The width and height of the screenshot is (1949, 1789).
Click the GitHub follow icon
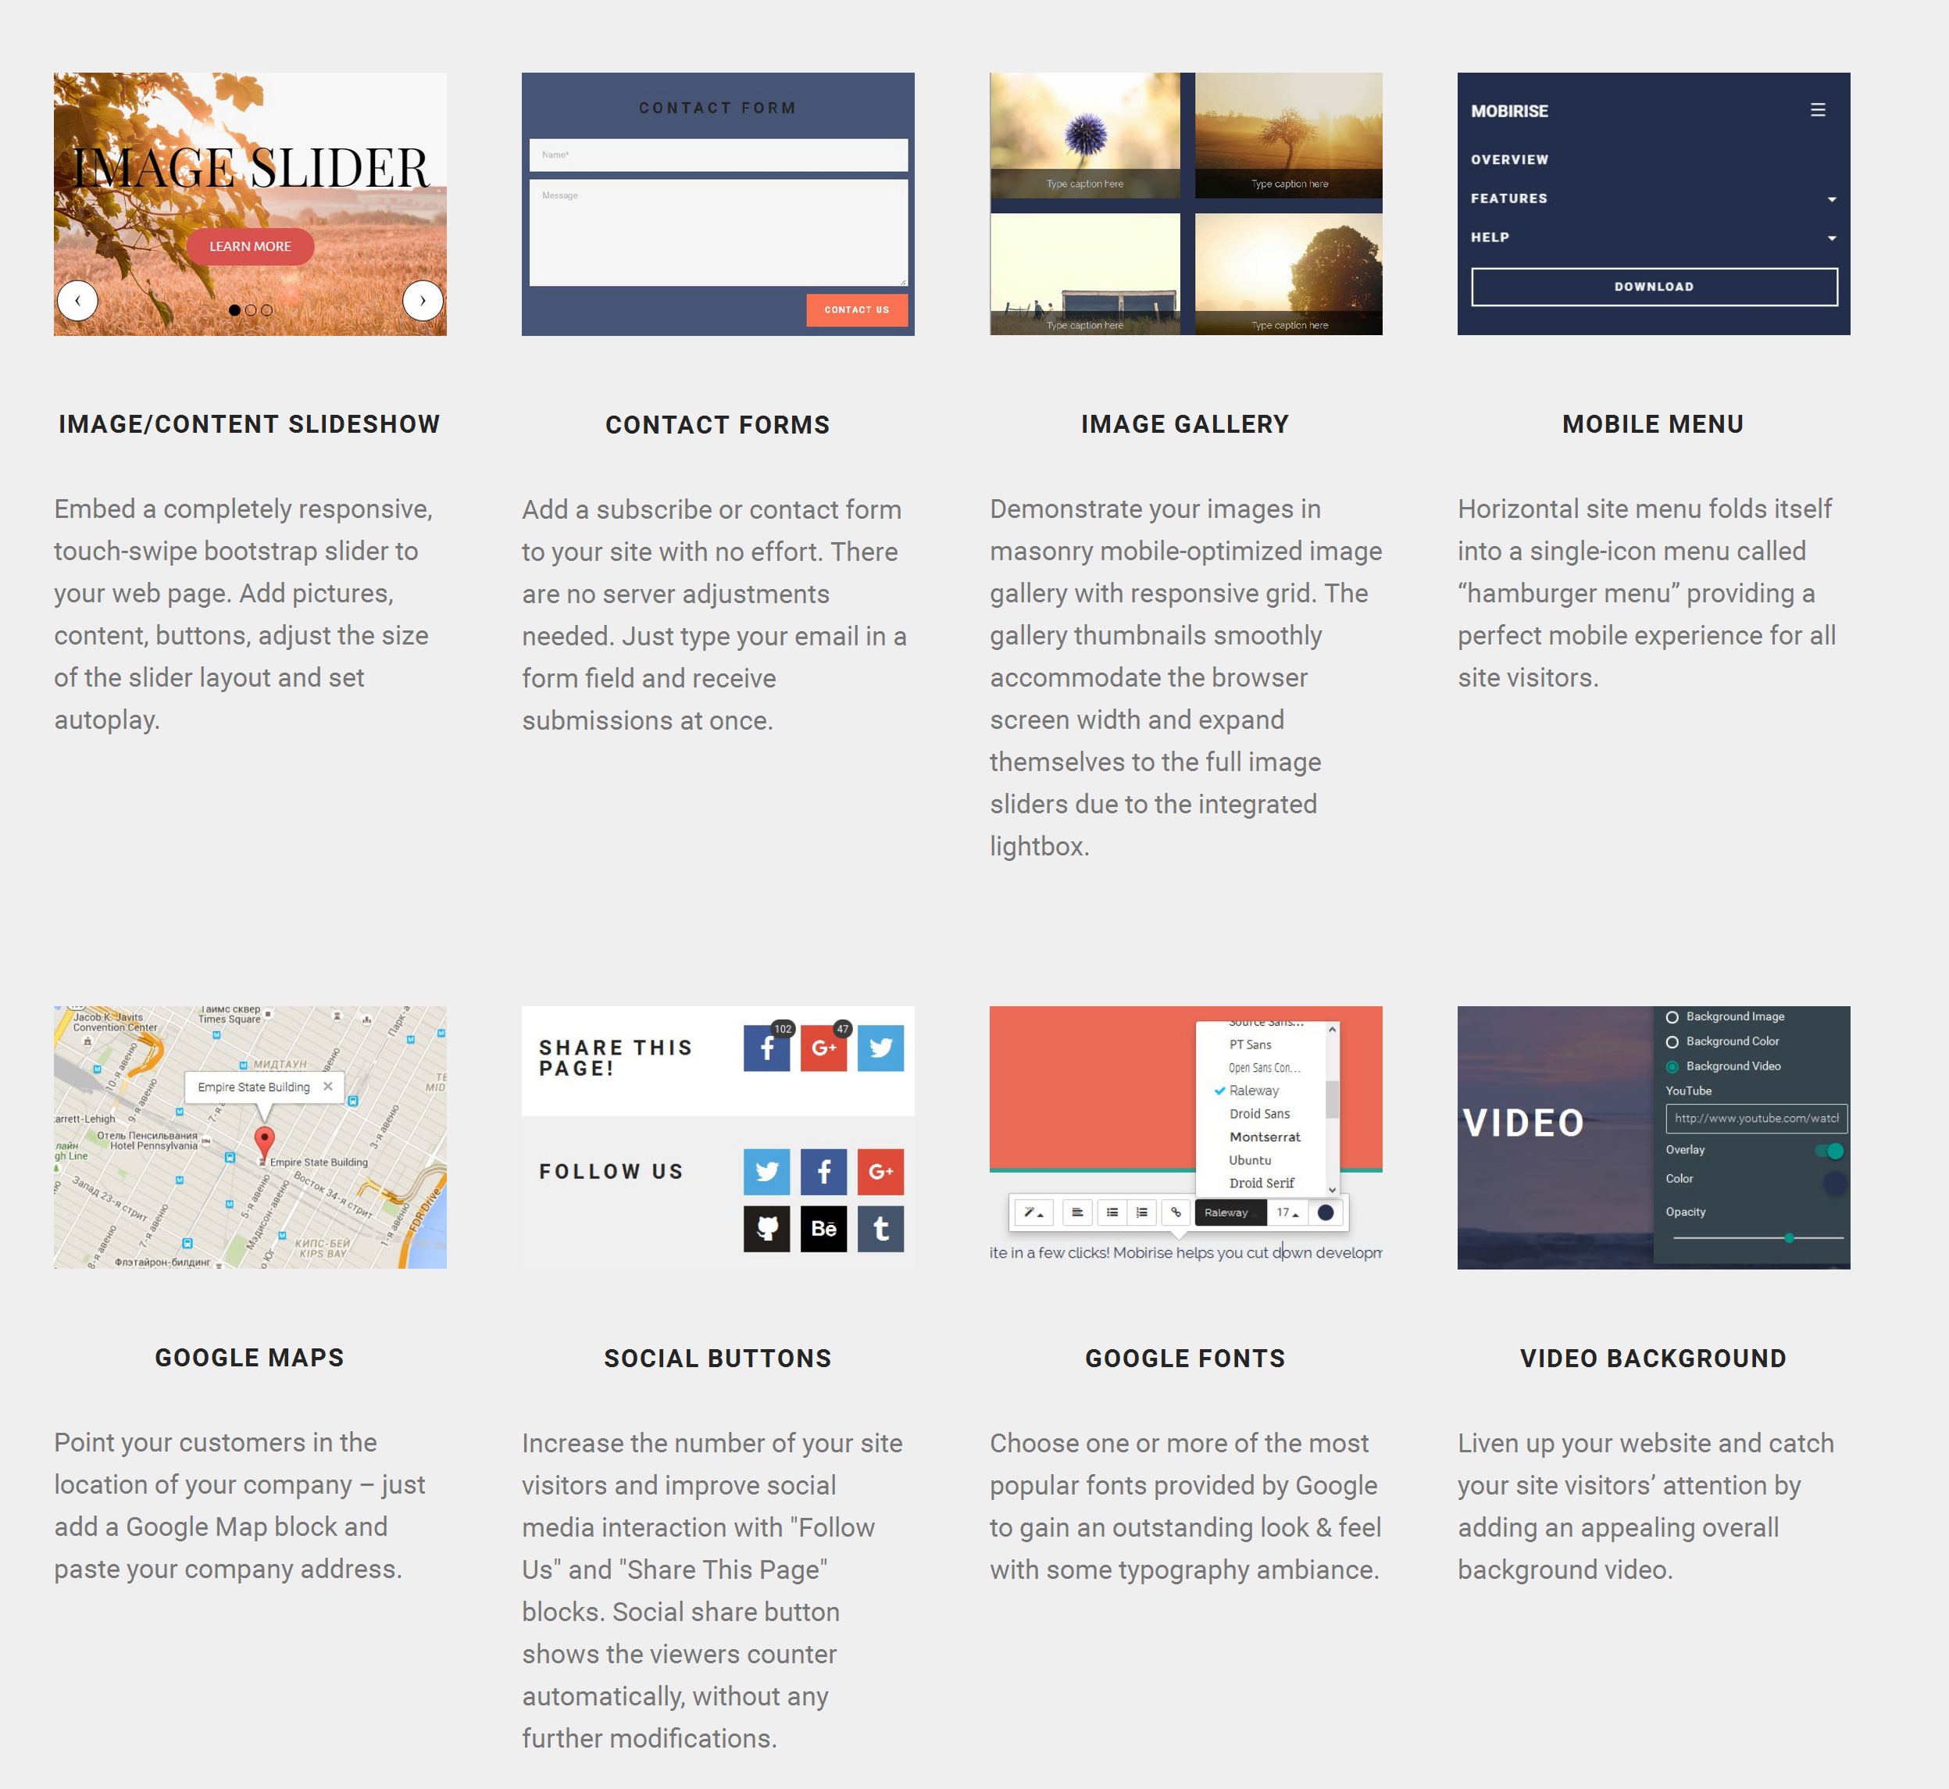767,1229
